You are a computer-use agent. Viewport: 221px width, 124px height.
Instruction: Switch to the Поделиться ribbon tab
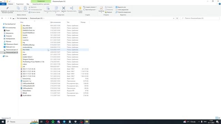pyautogui.click(x=20, y=4)
